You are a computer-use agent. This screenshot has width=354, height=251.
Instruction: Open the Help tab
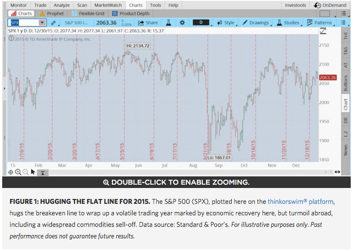point(173,5)
